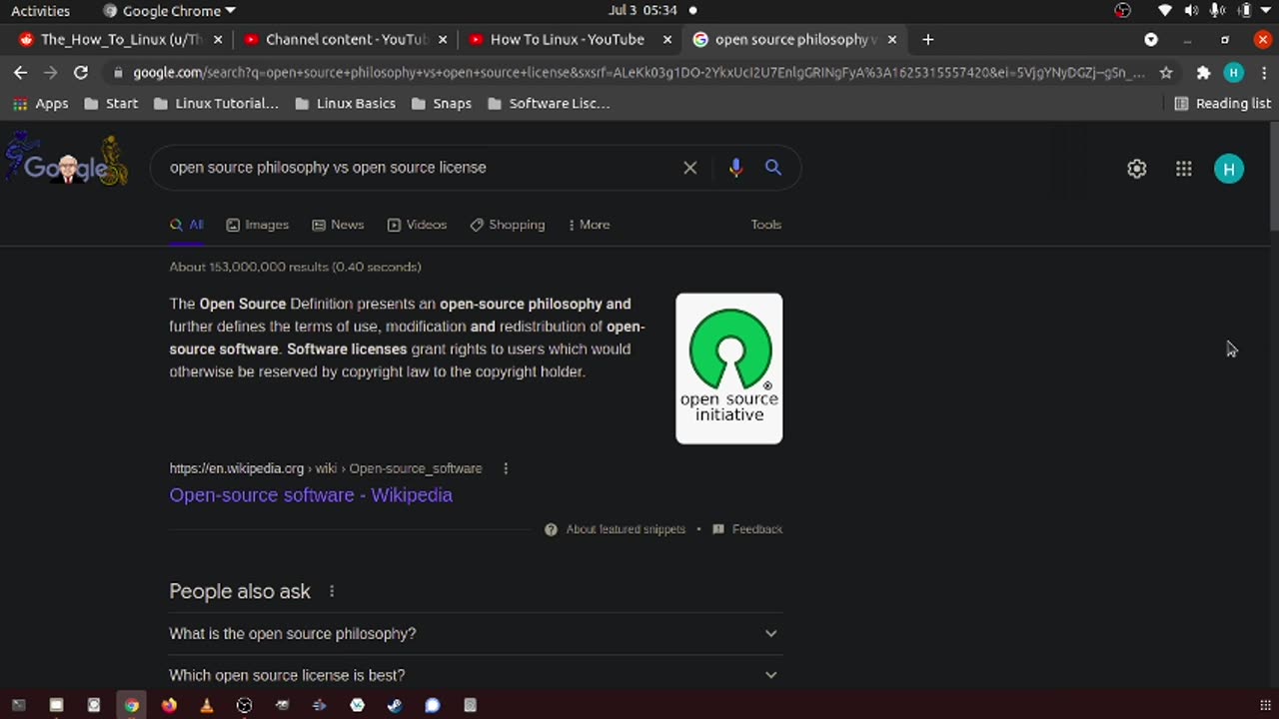Open the Google Chrome app menu in top bar

click(x=170, y=11)
